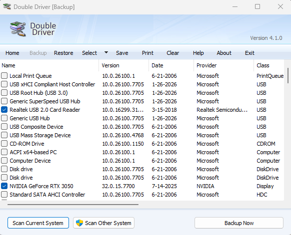291x235 pixels.
Task: Click the Select toolbar item
Action: pos(89,53)
